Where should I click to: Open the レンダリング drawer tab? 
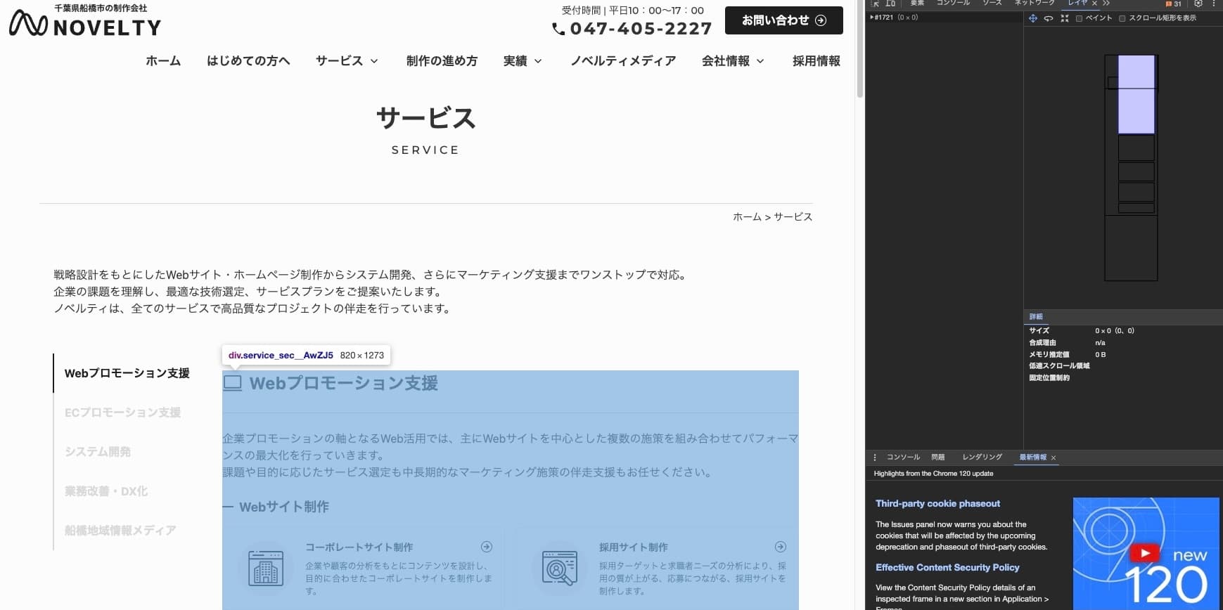pyautogui.click(x=982, y=457)
